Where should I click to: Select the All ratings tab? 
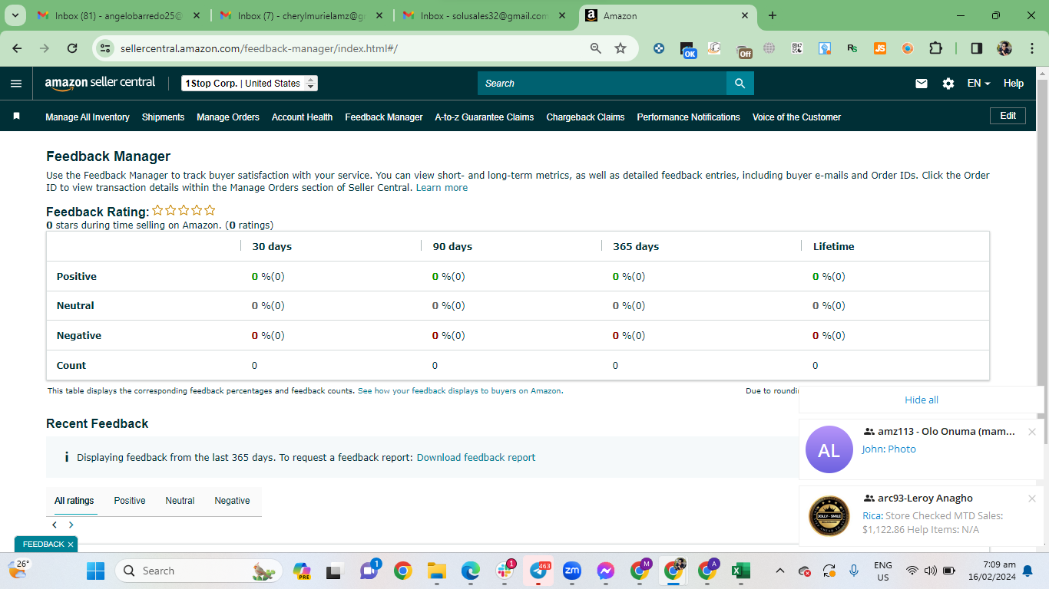(74, 501)
